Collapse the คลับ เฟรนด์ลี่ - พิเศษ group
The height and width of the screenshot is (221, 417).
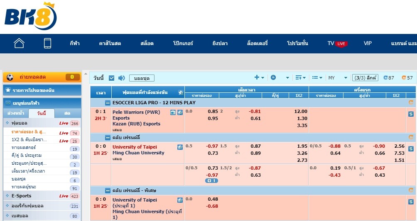[108, 191]
